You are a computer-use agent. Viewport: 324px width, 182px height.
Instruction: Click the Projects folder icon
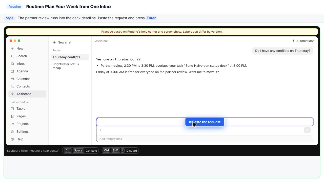click(x=12, y=124)
